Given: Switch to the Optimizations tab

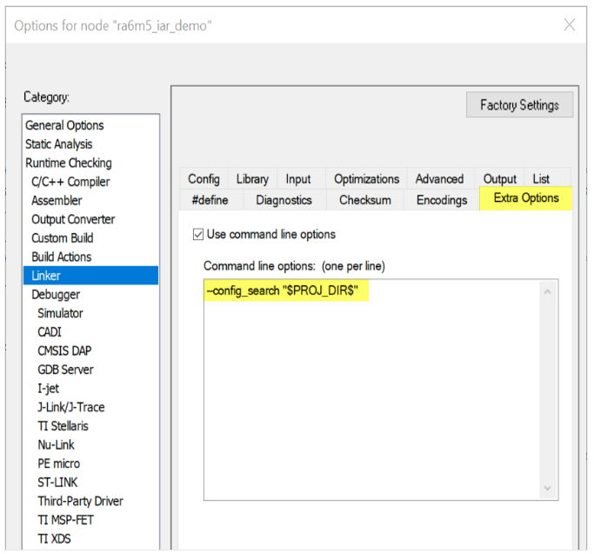Looking at the screenshot, I should coord(366,179).
